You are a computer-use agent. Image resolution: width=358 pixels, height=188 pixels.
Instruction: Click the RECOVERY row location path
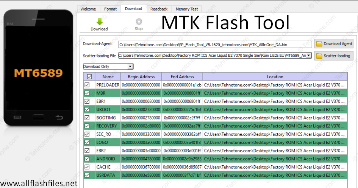[275, 126]
